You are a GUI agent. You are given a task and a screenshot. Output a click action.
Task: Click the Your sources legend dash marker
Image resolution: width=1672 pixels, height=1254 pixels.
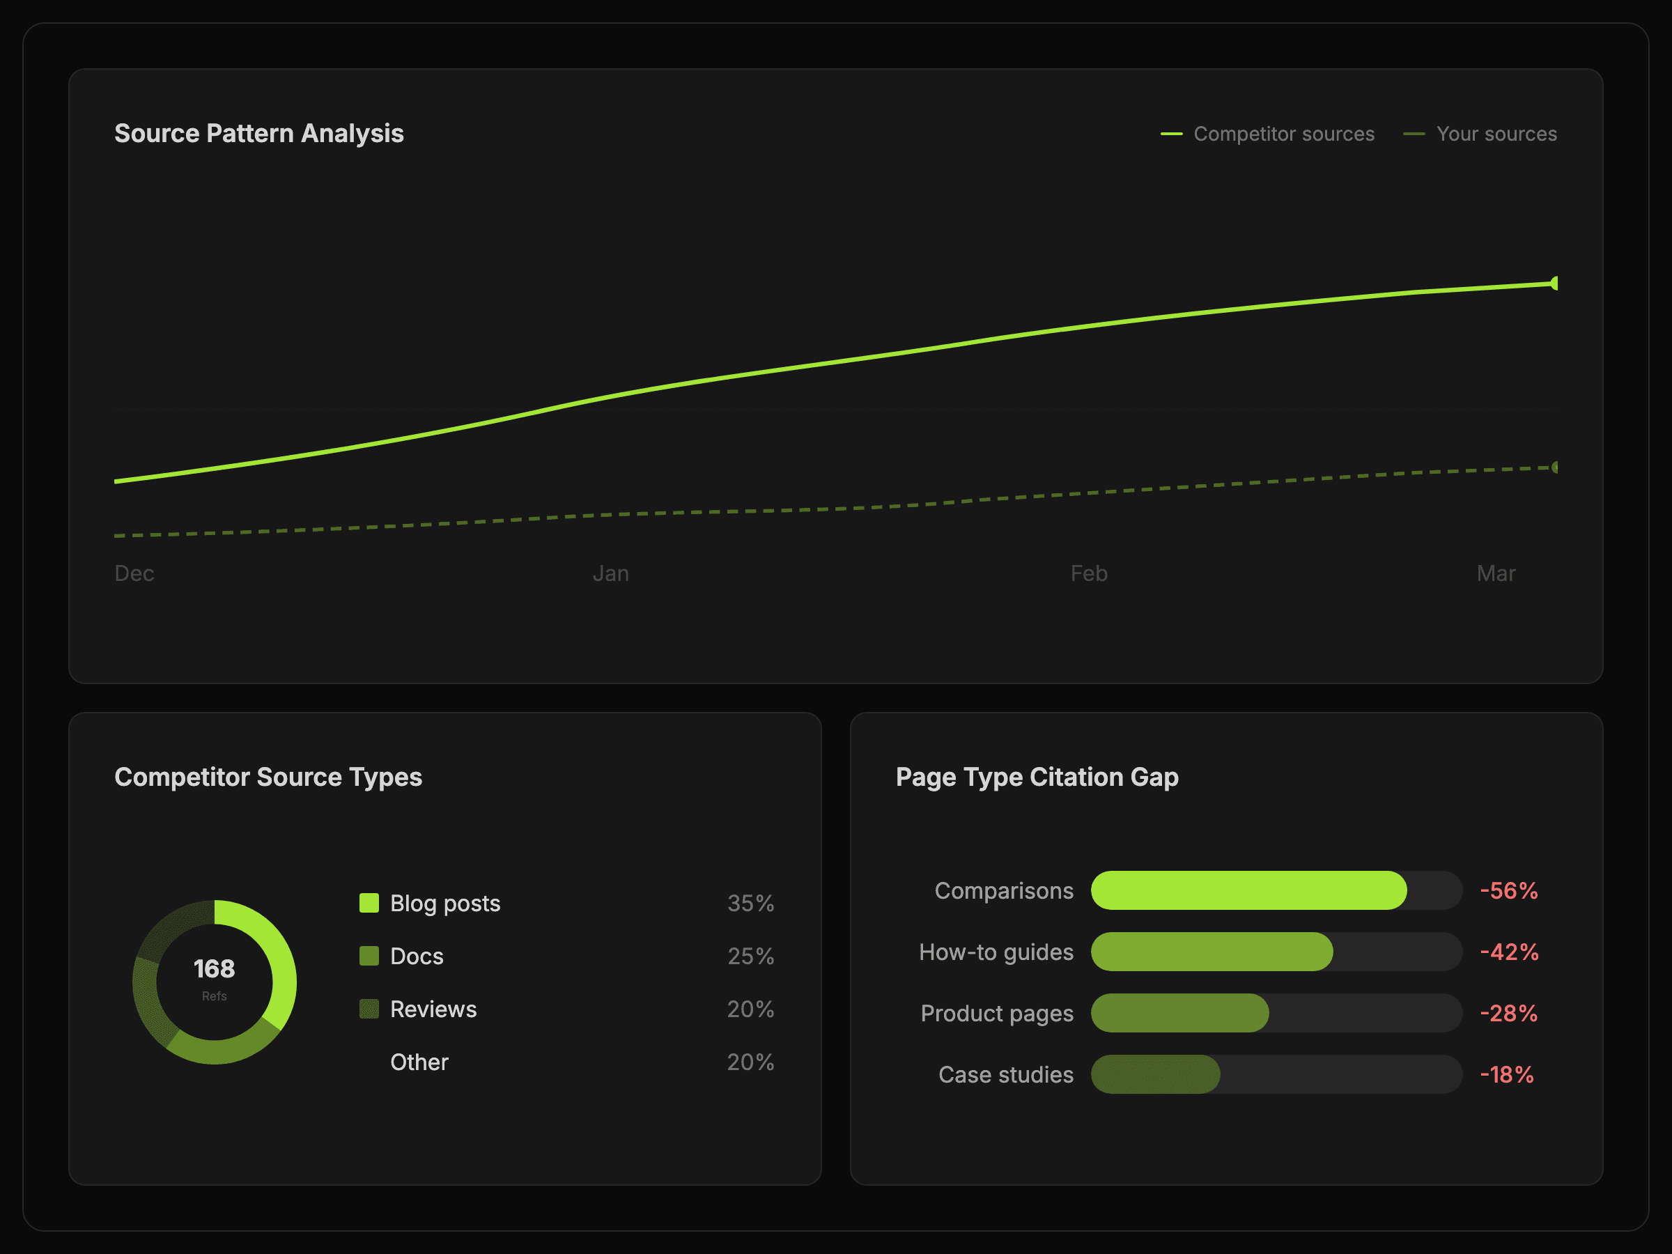coord(1414,134)
